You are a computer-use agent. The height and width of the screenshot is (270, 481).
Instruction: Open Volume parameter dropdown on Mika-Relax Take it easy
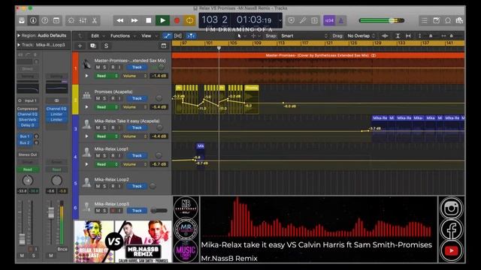tap(134, 136)
